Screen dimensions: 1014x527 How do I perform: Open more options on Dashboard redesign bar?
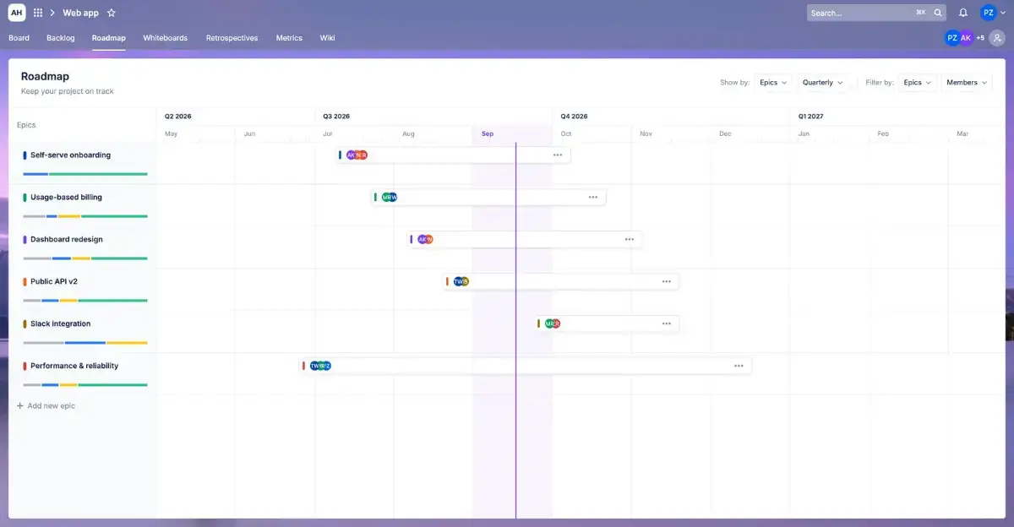(x=630, y=239)
